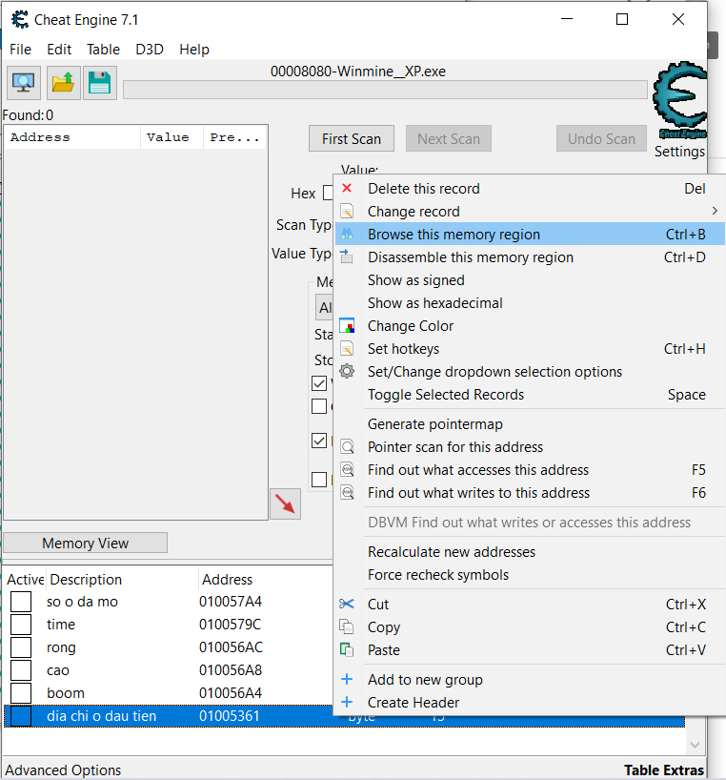Toggle Active box for time record

click(x=21, y=625)
